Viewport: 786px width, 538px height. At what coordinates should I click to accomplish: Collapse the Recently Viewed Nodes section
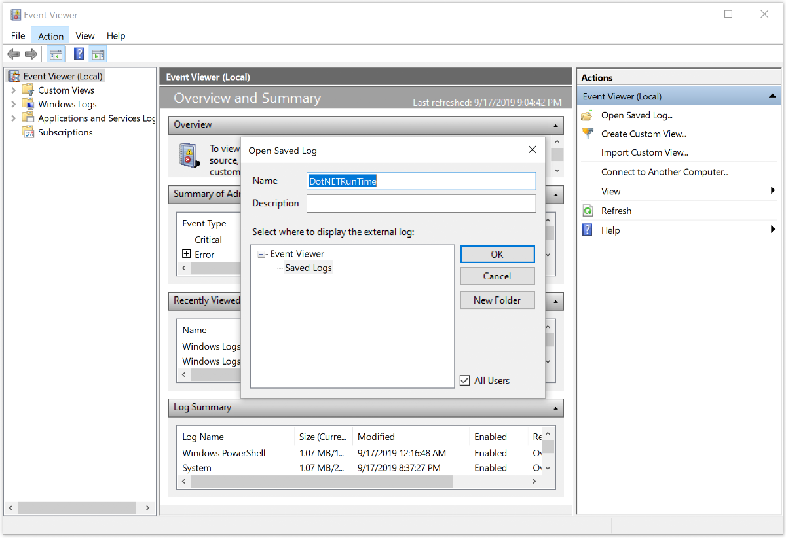(555, 301)
